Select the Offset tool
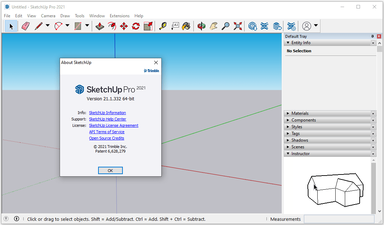The width and height of the screenshot is (384, 225). tap(112, 26)
